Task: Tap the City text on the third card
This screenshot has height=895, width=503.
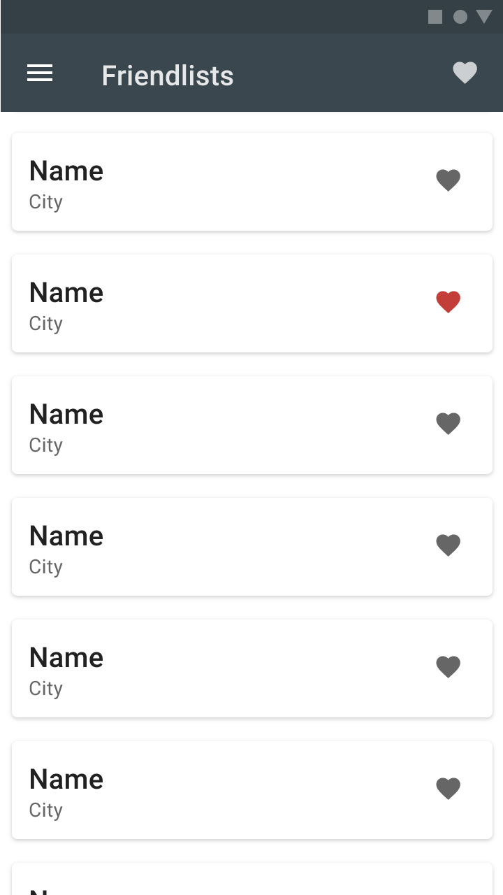Action: click(46, 445)
